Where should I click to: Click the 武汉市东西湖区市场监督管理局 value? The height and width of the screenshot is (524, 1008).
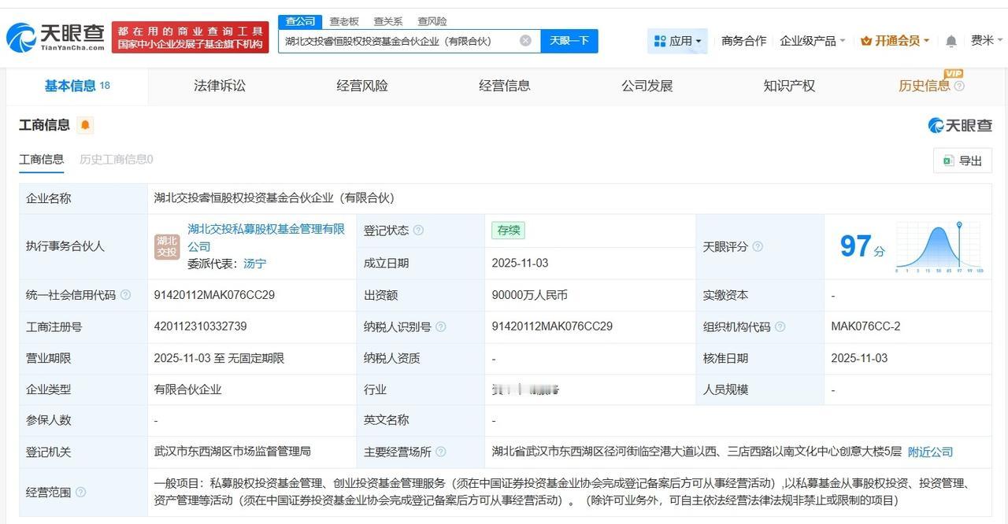232,452
